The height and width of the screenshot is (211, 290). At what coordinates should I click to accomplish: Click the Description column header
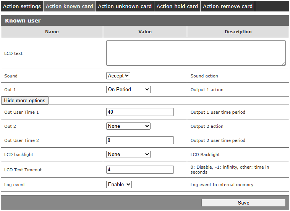pos(238,32)
